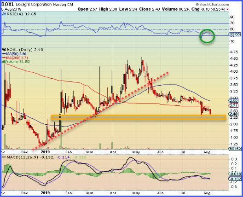The image size is (243, 197).
Task: Click the 2019 label under MACD panel
Action: pos(45,193)
